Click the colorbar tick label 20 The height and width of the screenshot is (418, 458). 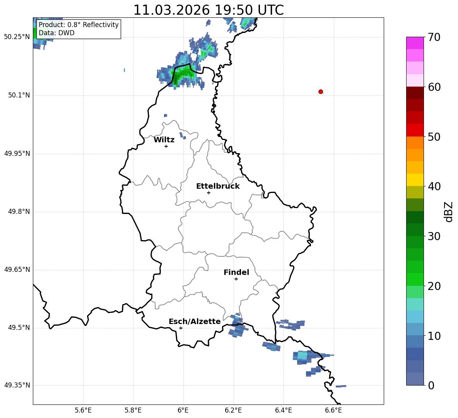(434, 286)
